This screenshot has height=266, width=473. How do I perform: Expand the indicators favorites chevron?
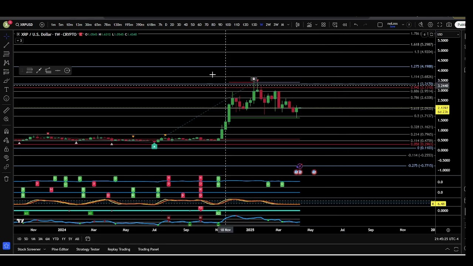pyautogui.click(x=316, y=25)
